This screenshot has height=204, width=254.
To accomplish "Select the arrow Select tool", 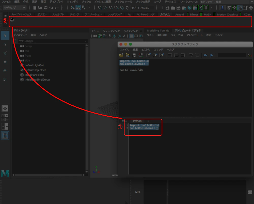I will (5, 36).
